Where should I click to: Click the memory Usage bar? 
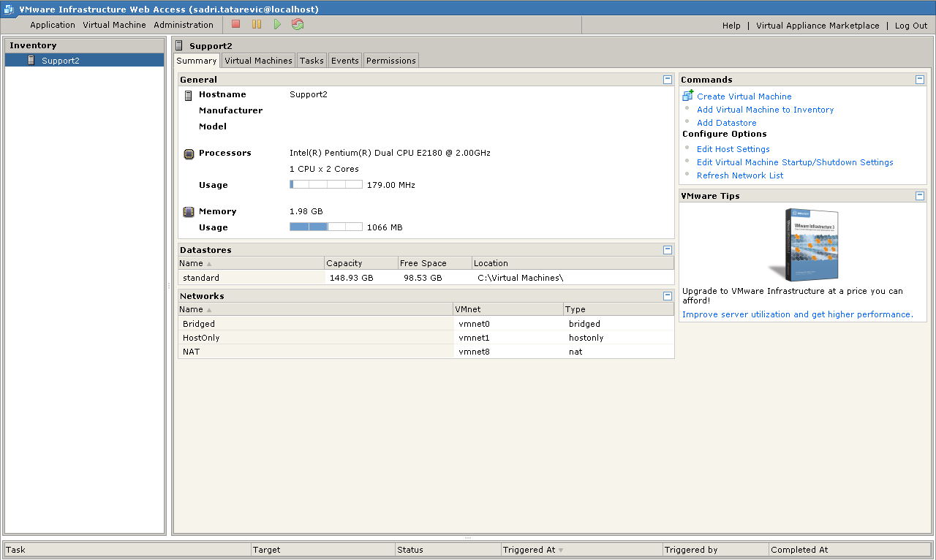(326, 227)
